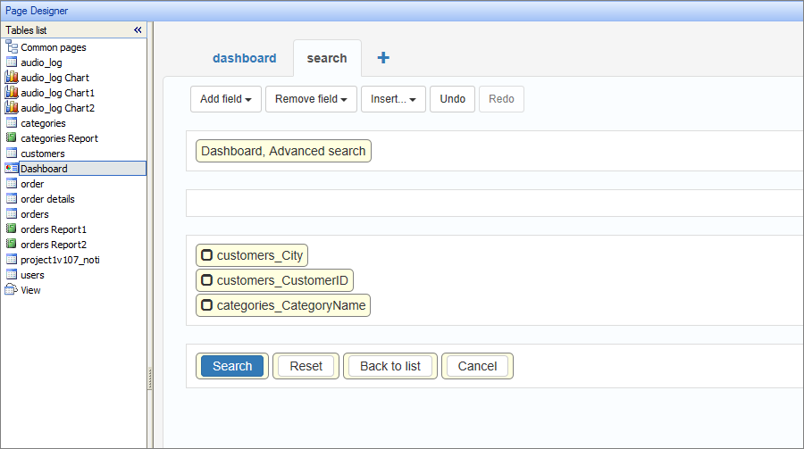The image size is (804, 449).
Task: Click the audio_log Chart2 icon
Action: [12, 108]
